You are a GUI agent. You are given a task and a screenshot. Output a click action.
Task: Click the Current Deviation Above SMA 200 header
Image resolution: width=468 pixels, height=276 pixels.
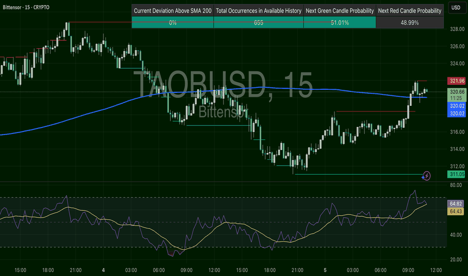pyautogui.click(x=172, y=11)
